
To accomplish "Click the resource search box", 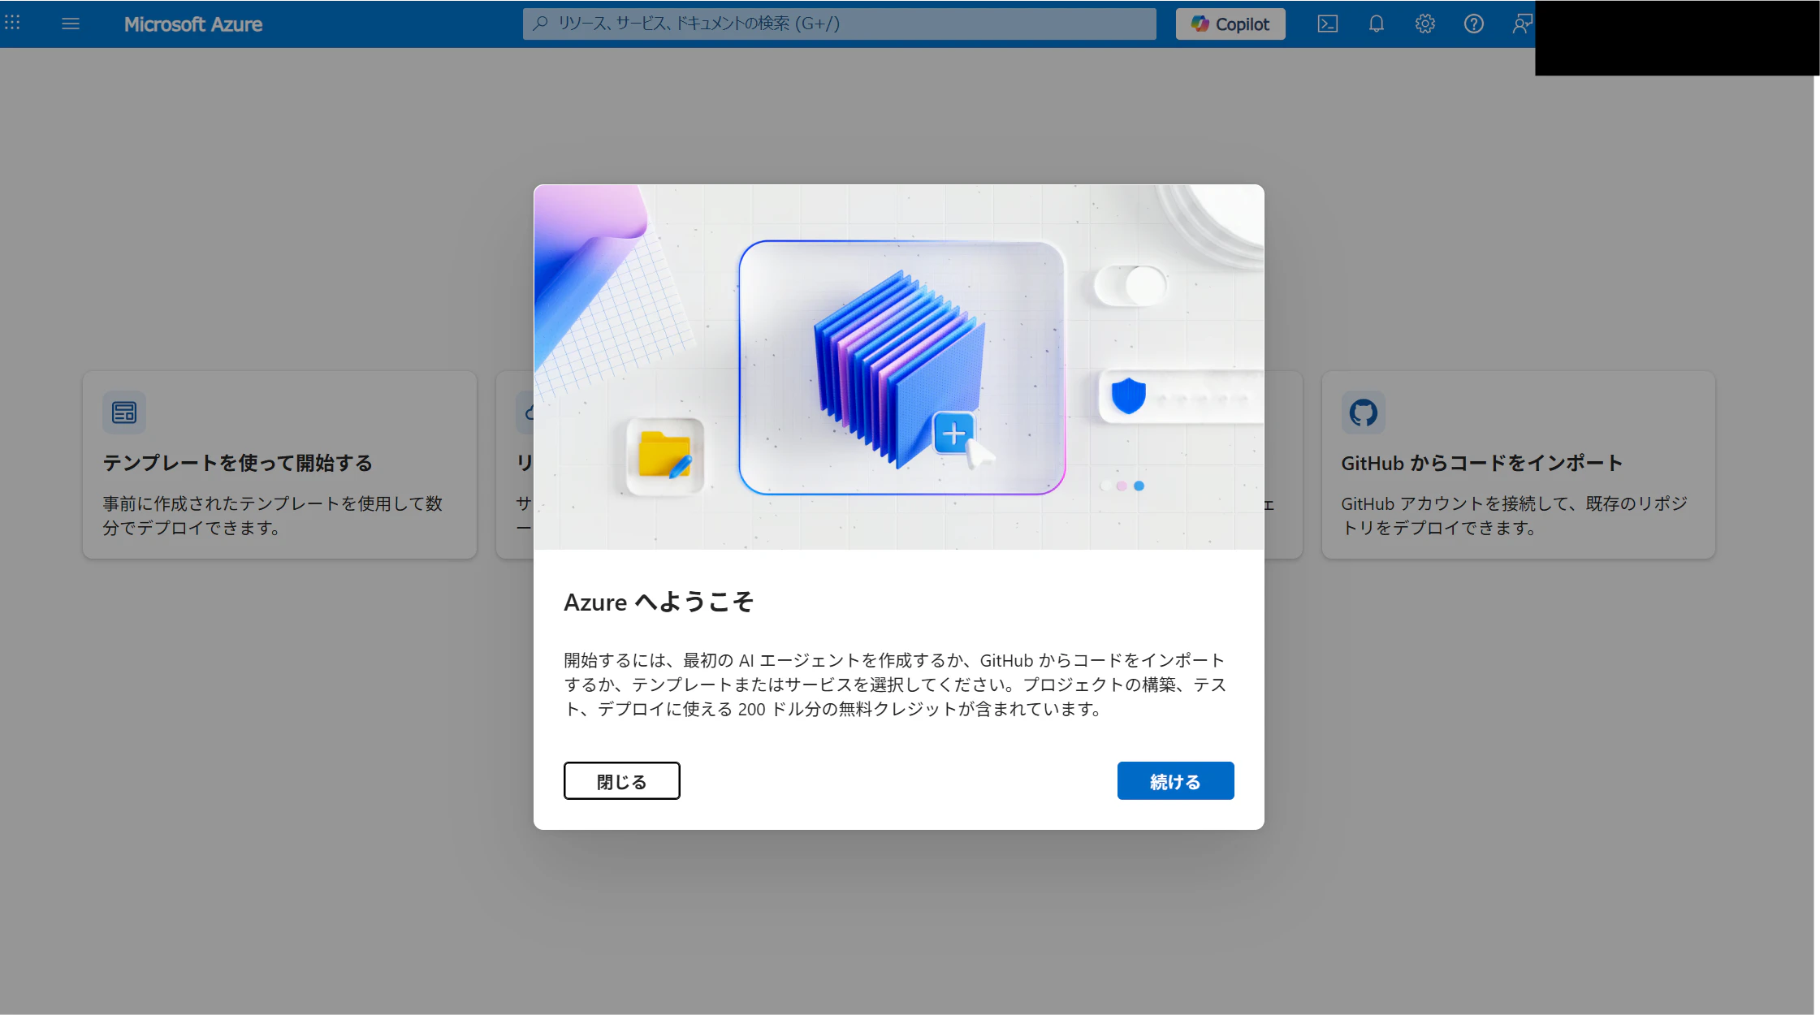I will 839,24.
